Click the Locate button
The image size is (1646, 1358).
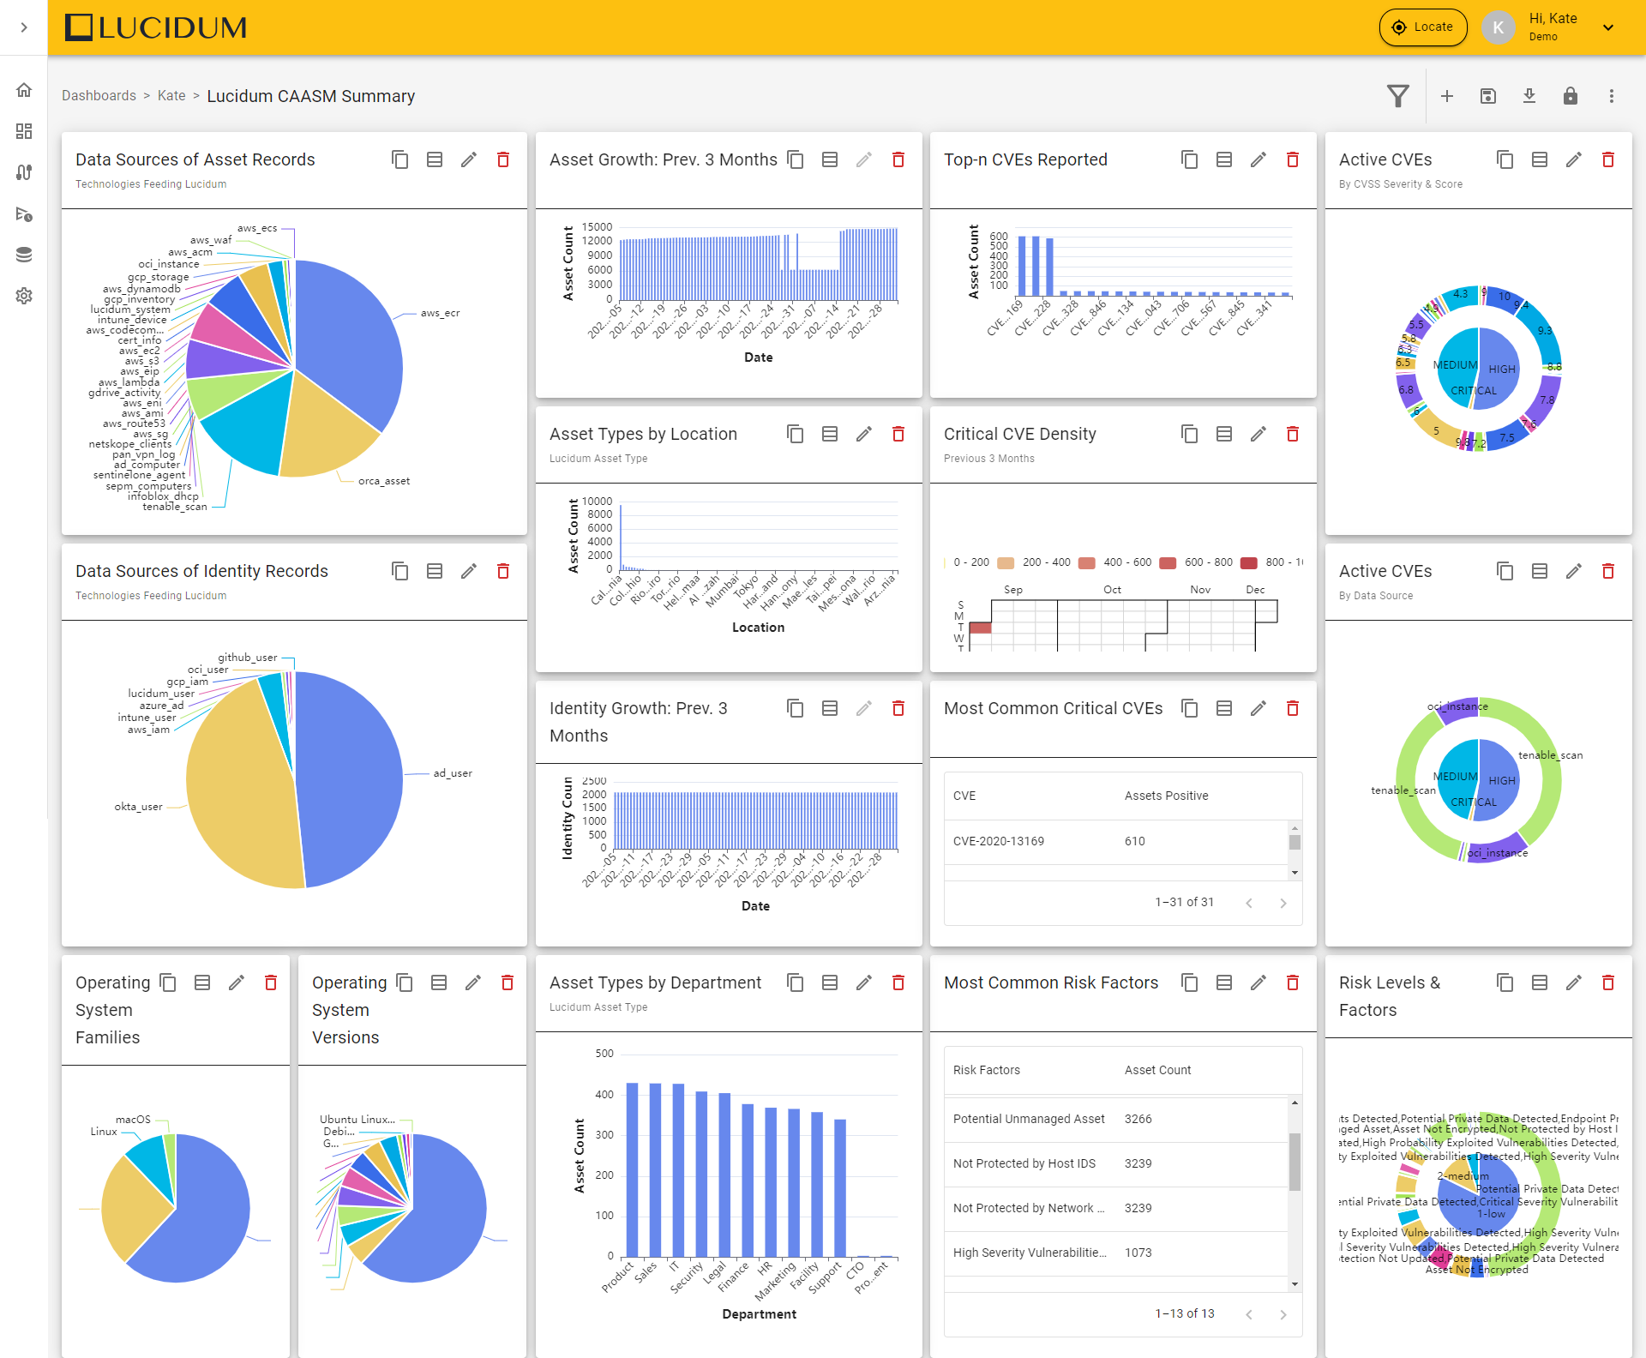pos(1423,27)
